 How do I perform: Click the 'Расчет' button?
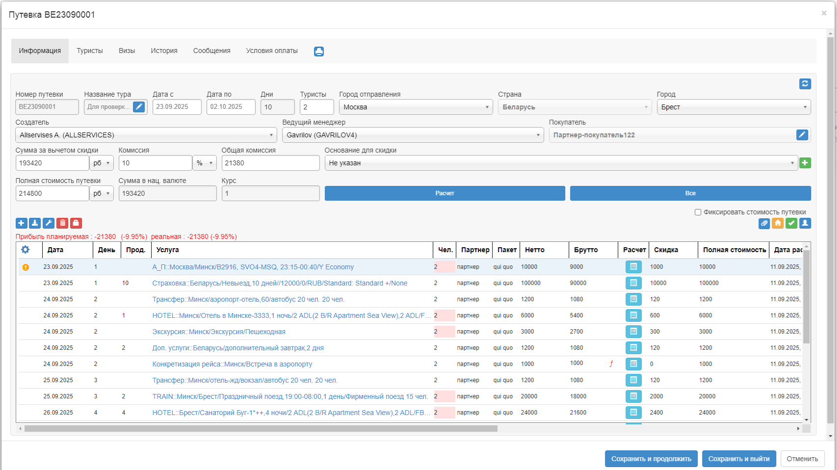[445, 193]
